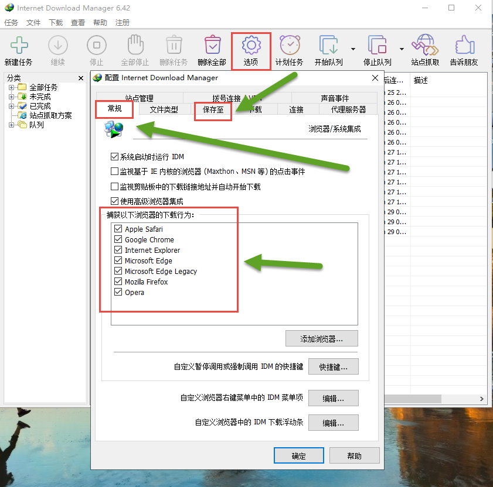Close the categories (分类) panel

click(81, 78)
